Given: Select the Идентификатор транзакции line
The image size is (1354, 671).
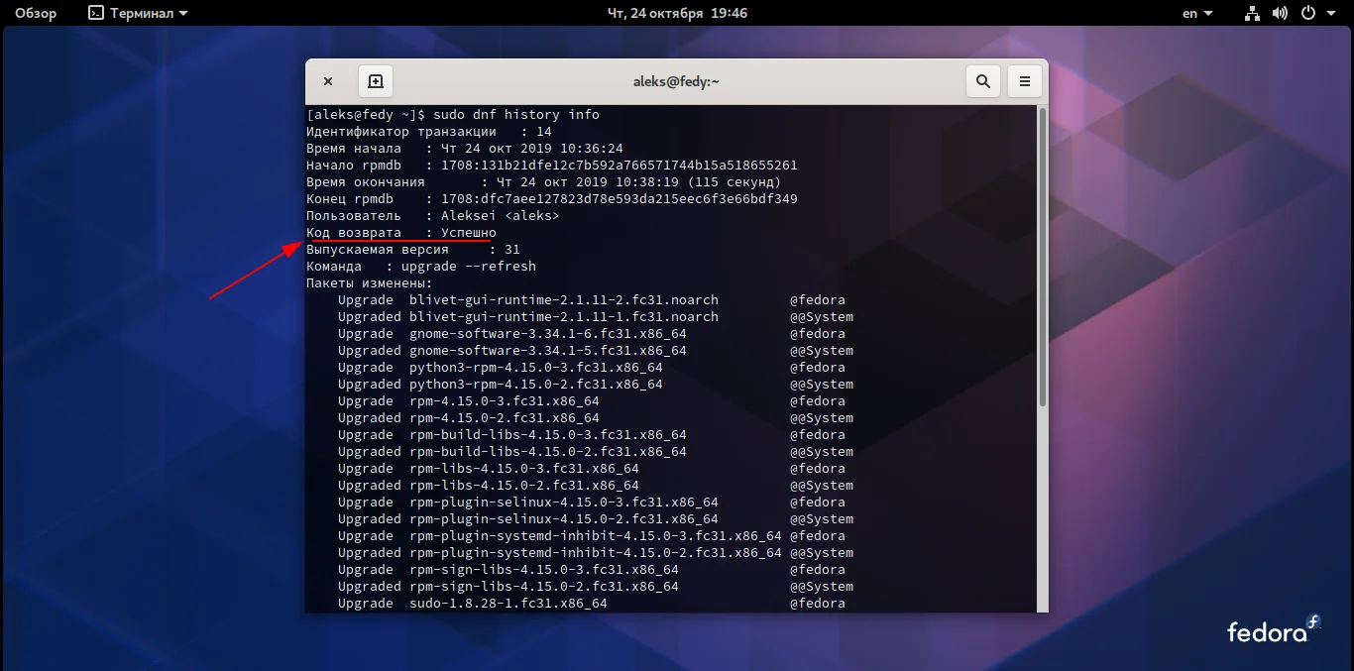Looking at the screenshot, I should (429, 131).
